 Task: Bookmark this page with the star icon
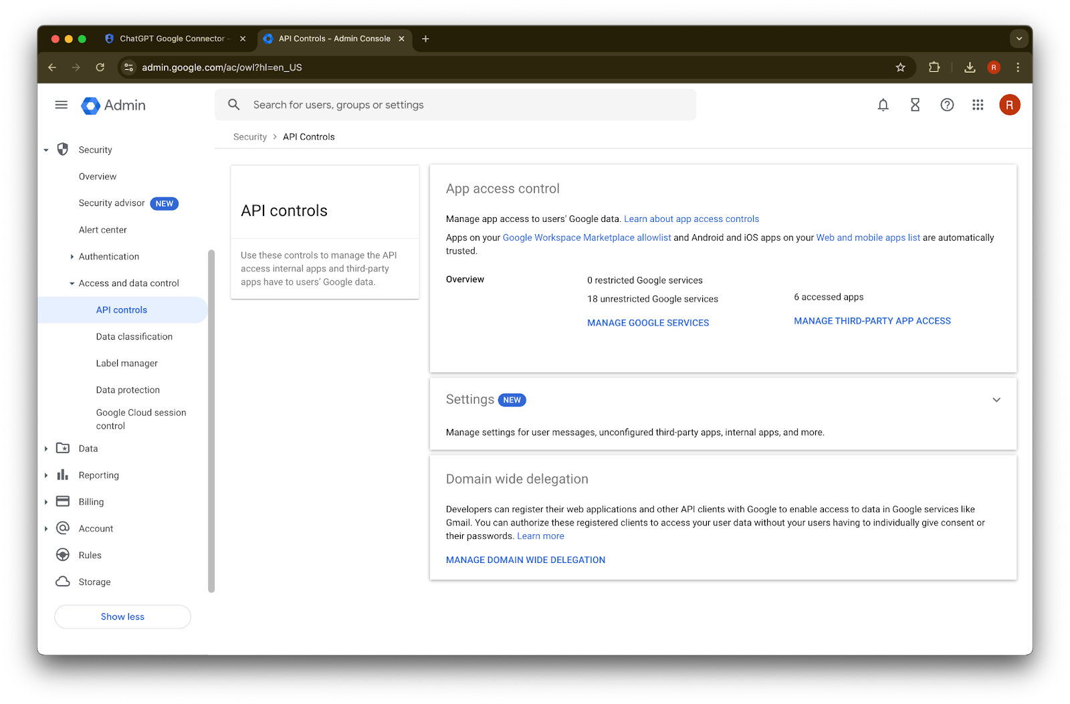900,68
